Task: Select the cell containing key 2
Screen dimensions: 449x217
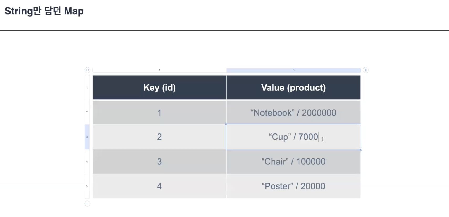Action: pyautogui.click(x=159, y=137)
